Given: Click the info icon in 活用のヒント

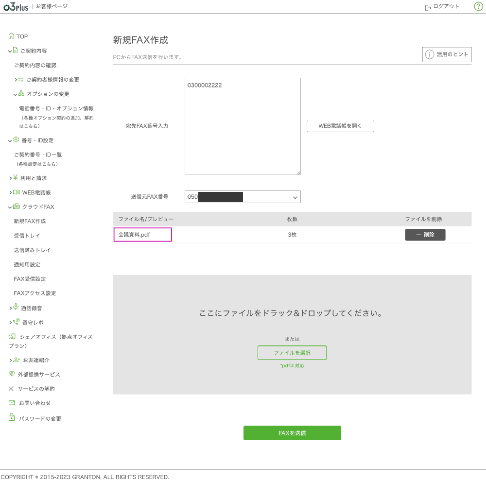Looking at the screenshot, I should (430, 54).
